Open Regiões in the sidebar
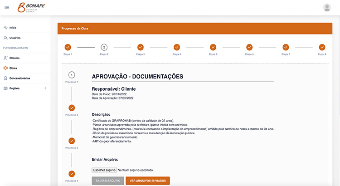This screenshot has width=340, height=186. click(x=15, y=88)
